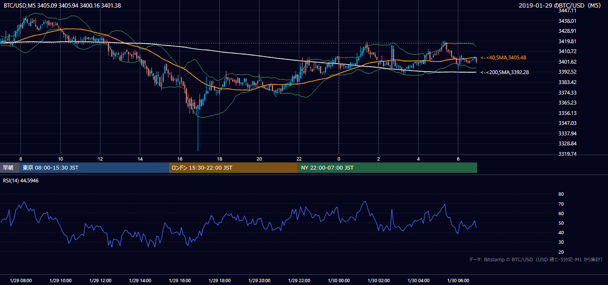
Task: Click the midnight 0 hour label
Action: click(x=339, y=159)
